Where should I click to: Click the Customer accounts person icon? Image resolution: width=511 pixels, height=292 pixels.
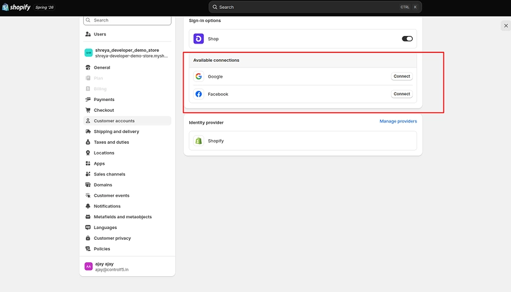coord(88,120)
